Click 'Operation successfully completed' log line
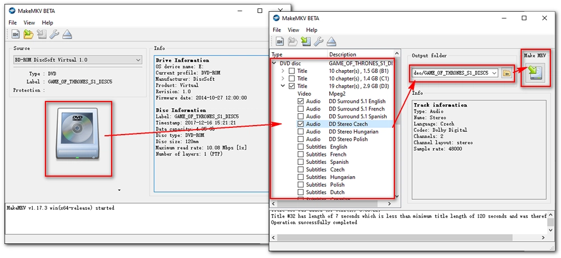561x258 pixels. (x=314, y=222)
